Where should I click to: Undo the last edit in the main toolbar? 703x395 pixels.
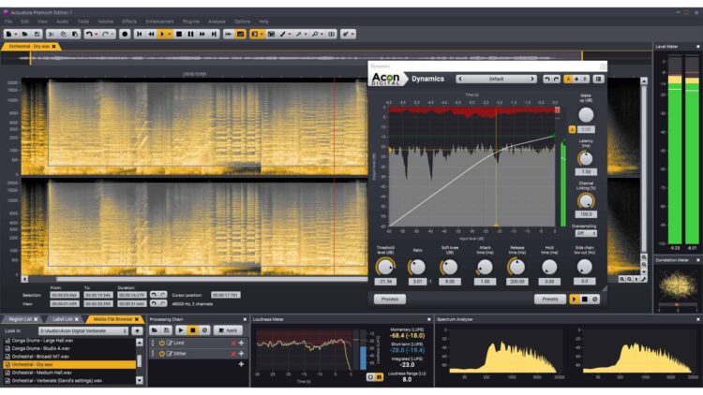[x=89, y=34]
